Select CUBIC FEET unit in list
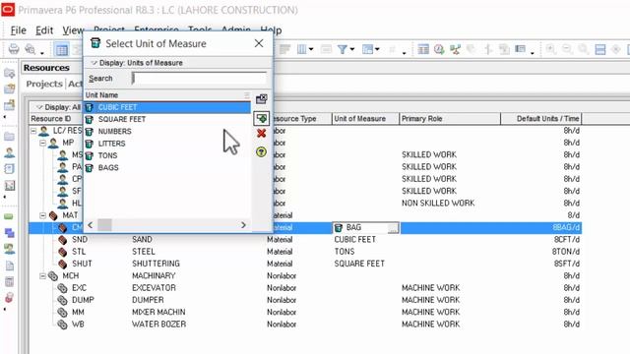630x354 pixels. tap(167, 107)
